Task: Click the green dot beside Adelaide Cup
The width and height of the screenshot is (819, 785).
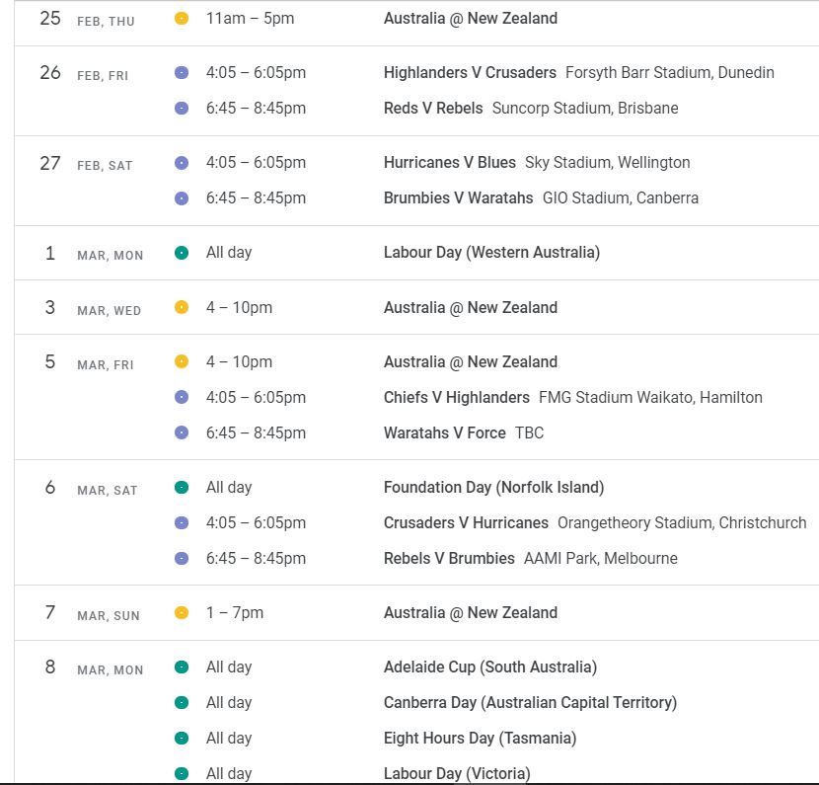Action: coord(182,667)
